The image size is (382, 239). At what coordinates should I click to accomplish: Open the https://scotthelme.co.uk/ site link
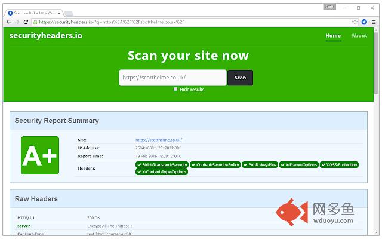[159, 140]
